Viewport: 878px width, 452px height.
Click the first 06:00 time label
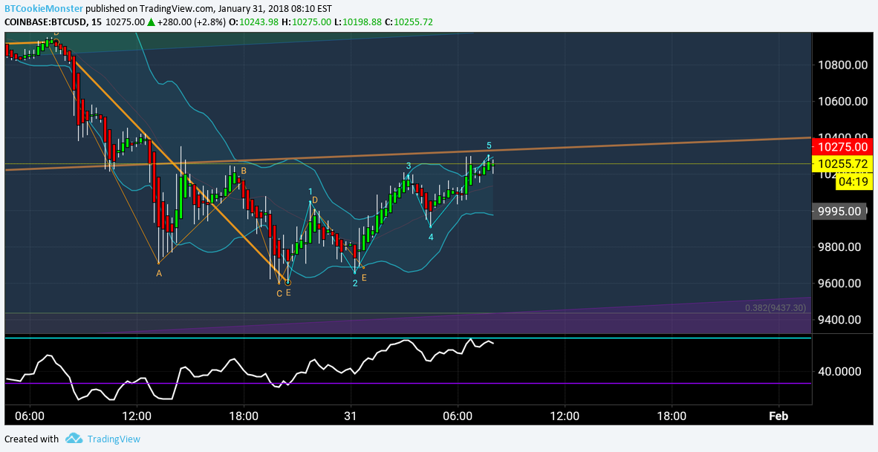[x=30, y=416]
